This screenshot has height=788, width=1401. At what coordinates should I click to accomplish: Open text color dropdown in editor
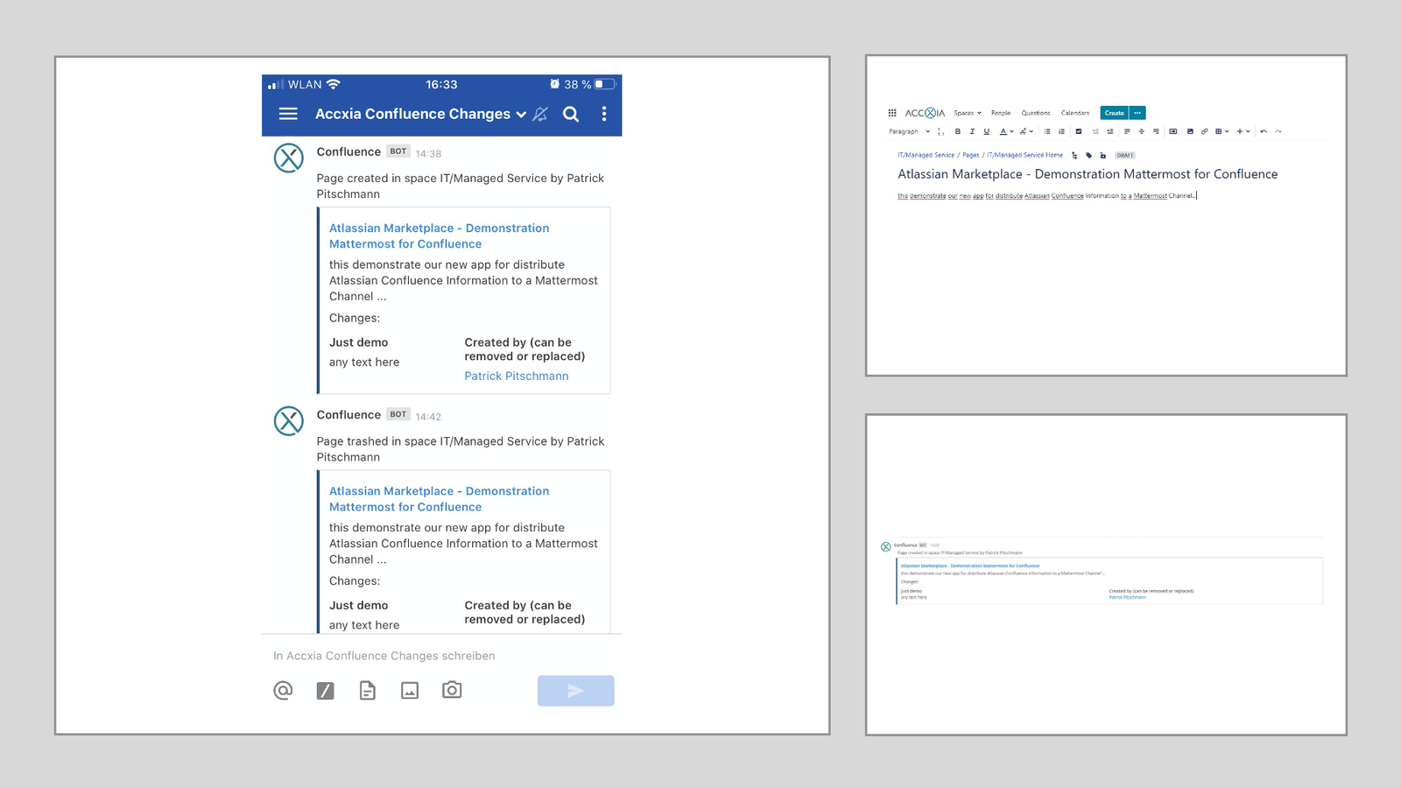point(1006,131)
